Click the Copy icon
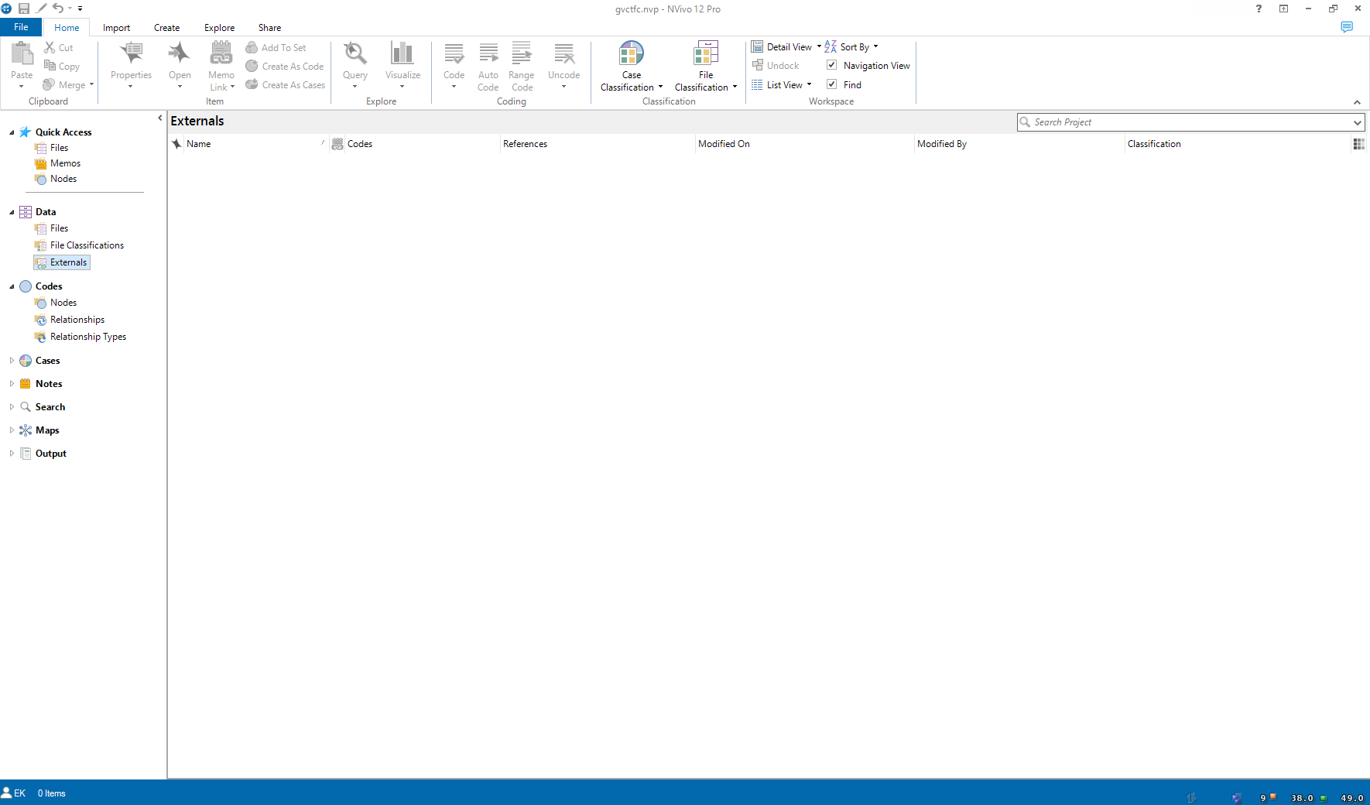Screen dimensions: 1370x805 coord(50,66)
